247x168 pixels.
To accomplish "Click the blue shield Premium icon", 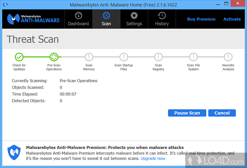I will tap(14, 153).
